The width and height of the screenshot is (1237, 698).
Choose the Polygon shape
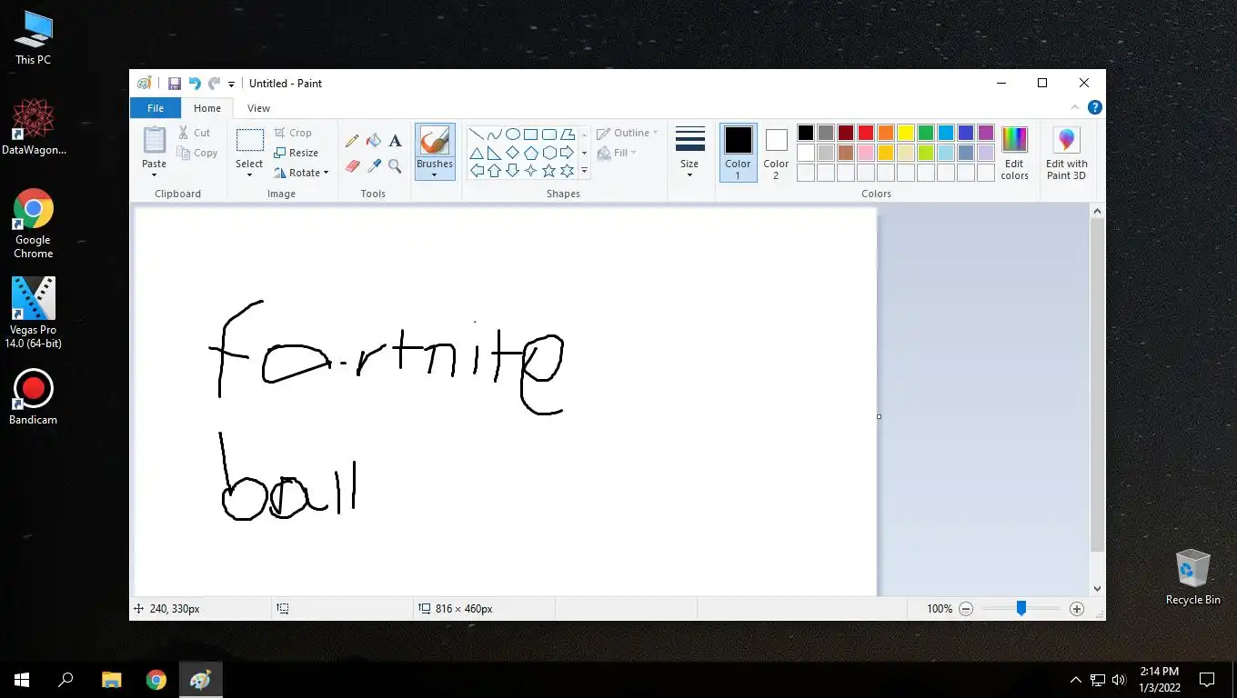coord(568,135)
